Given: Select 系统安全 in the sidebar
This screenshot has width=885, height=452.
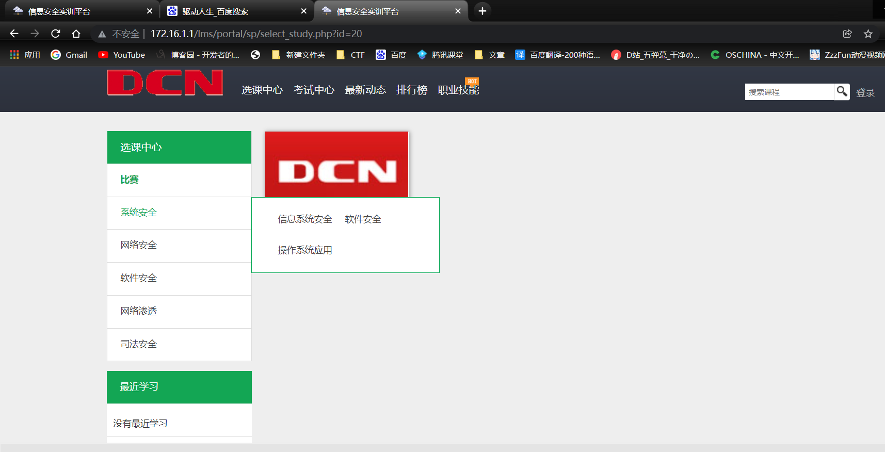Looking at the screenshot, I should [x=179, y=213].
